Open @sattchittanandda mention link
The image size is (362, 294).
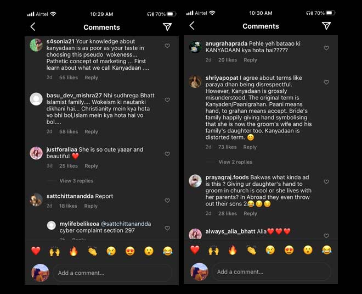[x=126, y=224]
